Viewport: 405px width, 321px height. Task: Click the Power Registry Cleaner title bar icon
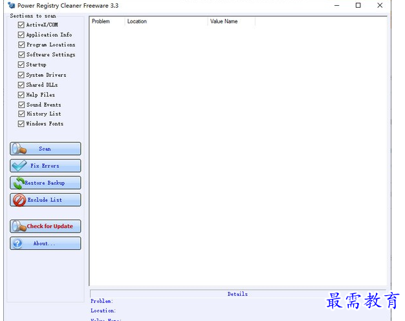[x=12, y=5]
